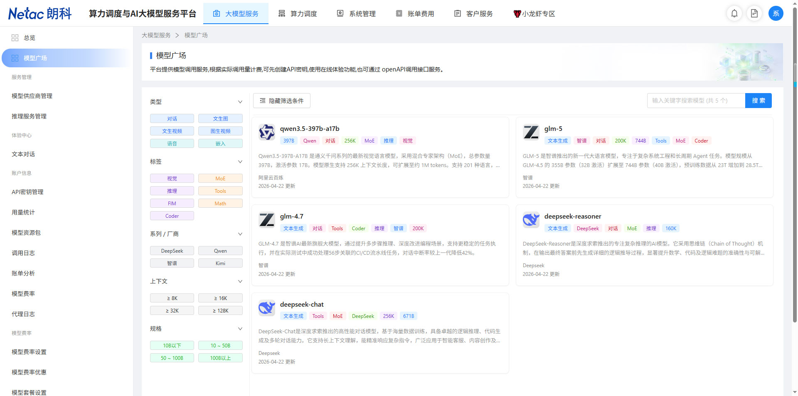Toggle the FIM tag filter
This screenshot has height=396, width=798.
tap(172, 204)
